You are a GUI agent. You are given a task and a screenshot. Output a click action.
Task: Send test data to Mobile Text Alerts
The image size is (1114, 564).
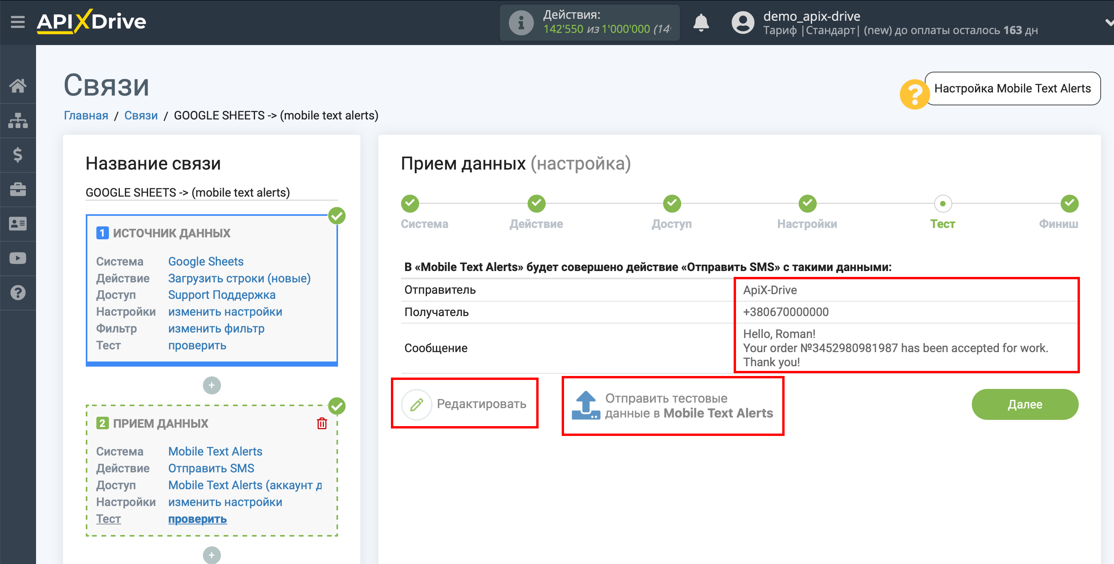tap(673, 406)
